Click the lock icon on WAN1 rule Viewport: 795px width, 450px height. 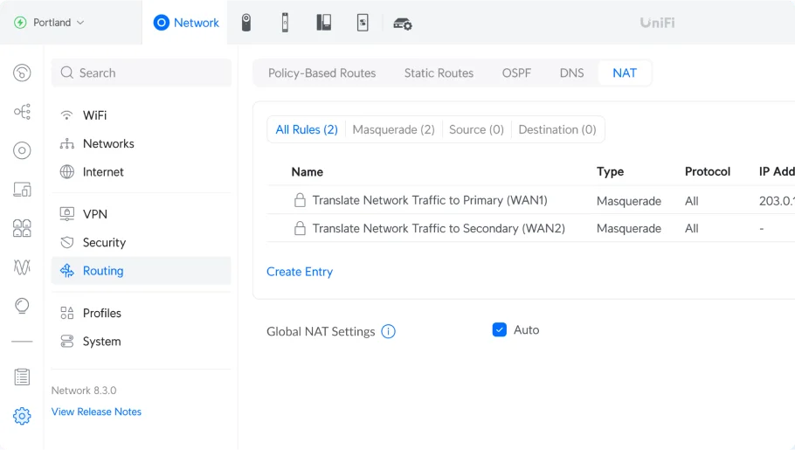(x=300, y=200)
